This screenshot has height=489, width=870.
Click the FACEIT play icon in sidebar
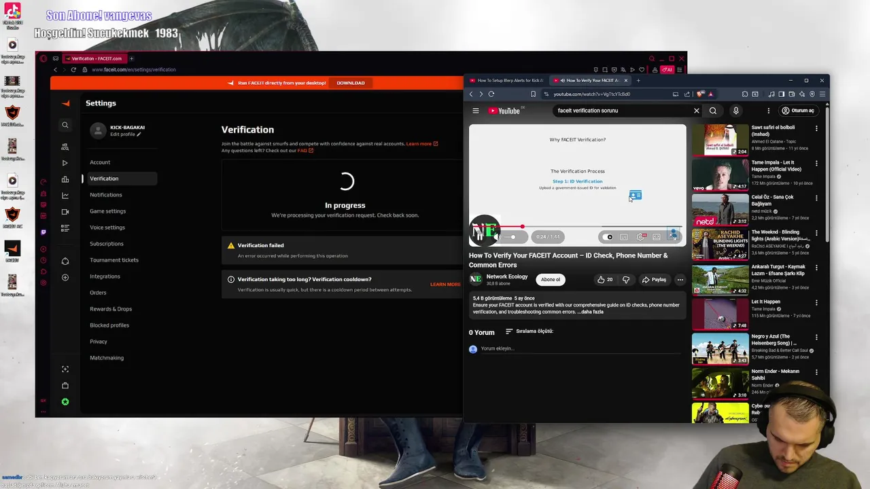[65, 163]
